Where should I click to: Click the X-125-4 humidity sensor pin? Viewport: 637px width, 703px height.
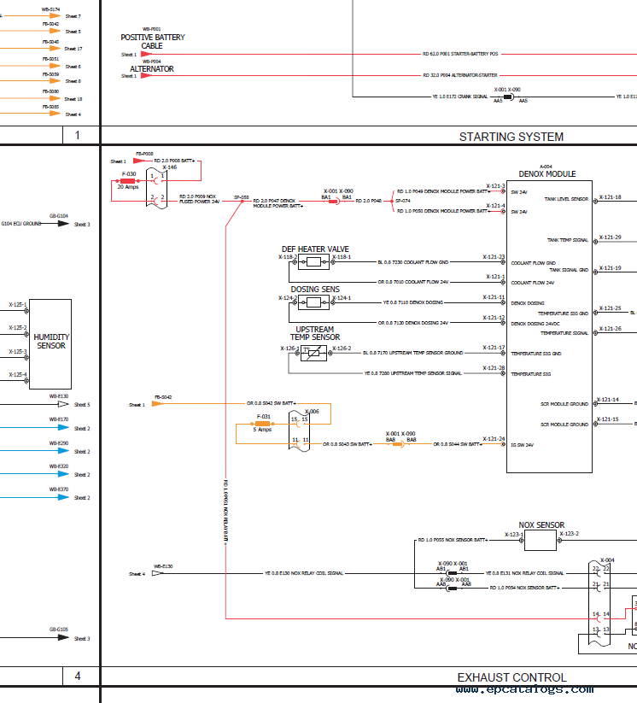26,381
